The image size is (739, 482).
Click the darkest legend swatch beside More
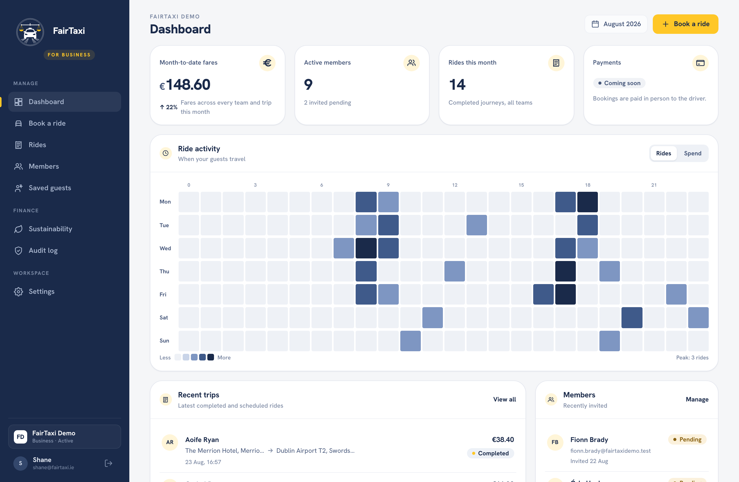(x=210, y=357)
